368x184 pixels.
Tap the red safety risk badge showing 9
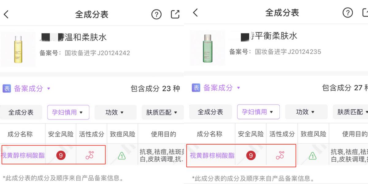tap(61, 155)
